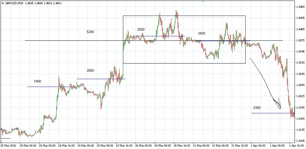Click the 29 Mar 00:30 time label
Image resolution: width=306 pixels, height=149 pixels.
(85, 145)
